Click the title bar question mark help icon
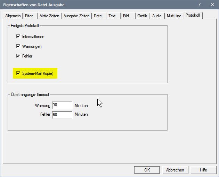The width and height of the screenshot is (219, 177). point(200,5)
